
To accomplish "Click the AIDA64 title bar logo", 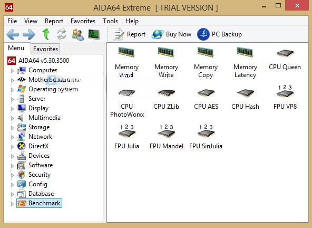I will pos(9,7).
